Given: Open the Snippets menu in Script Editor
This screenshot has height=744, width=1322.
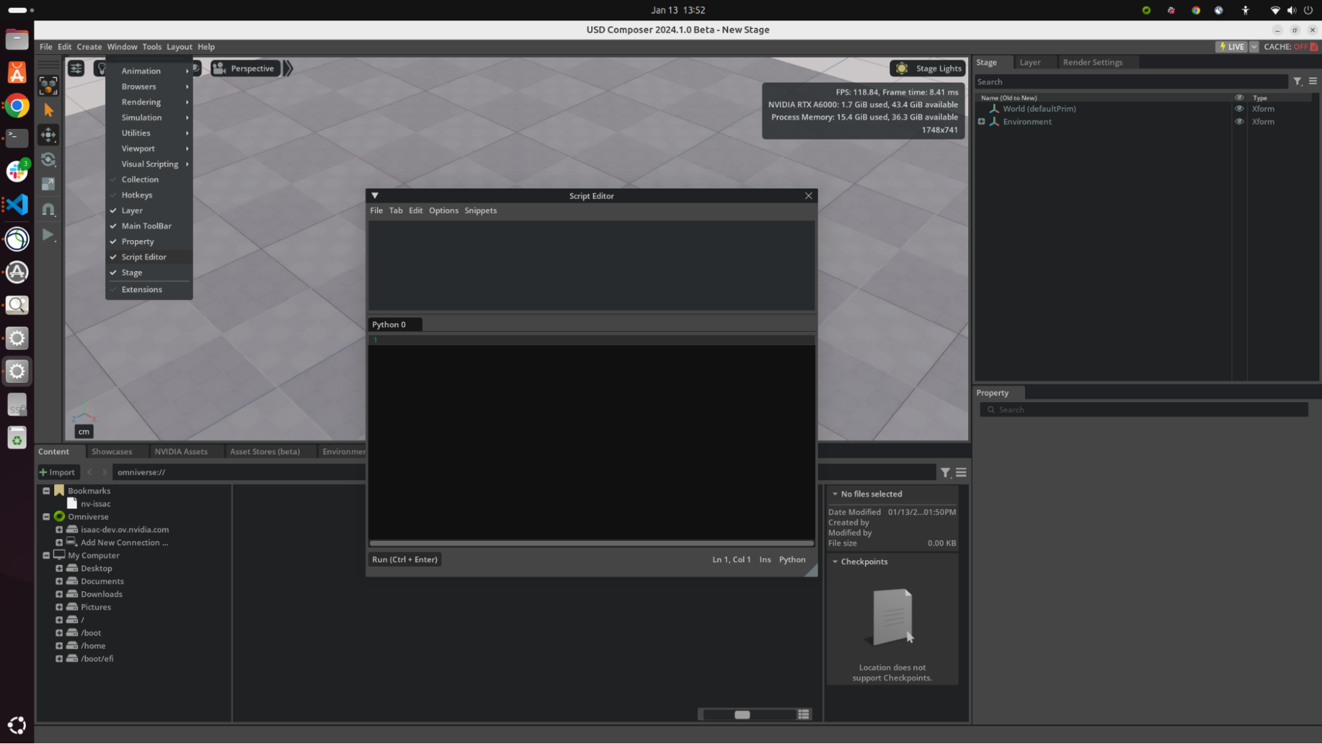Looking at the screenshot, I should point(480,210).
